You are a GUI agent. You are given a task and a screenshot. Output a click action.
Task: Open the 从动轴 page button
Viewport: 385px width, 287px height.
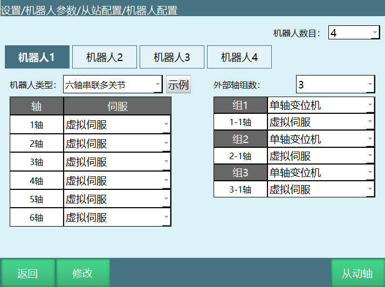[357, 274]
